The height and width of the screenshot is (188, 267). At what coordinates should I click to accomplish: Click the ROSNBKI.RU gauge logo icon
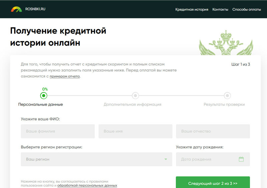pos(16,9)
